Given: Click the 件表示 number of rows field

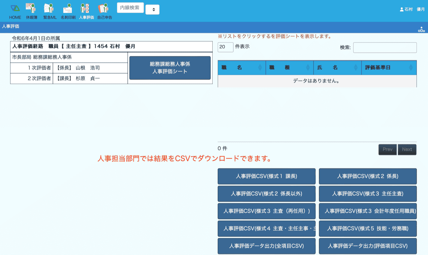Looking at the screenshot, I should (x=225, y=47).
